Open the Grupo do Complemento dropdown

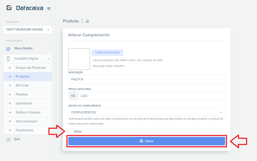[147, 112]
